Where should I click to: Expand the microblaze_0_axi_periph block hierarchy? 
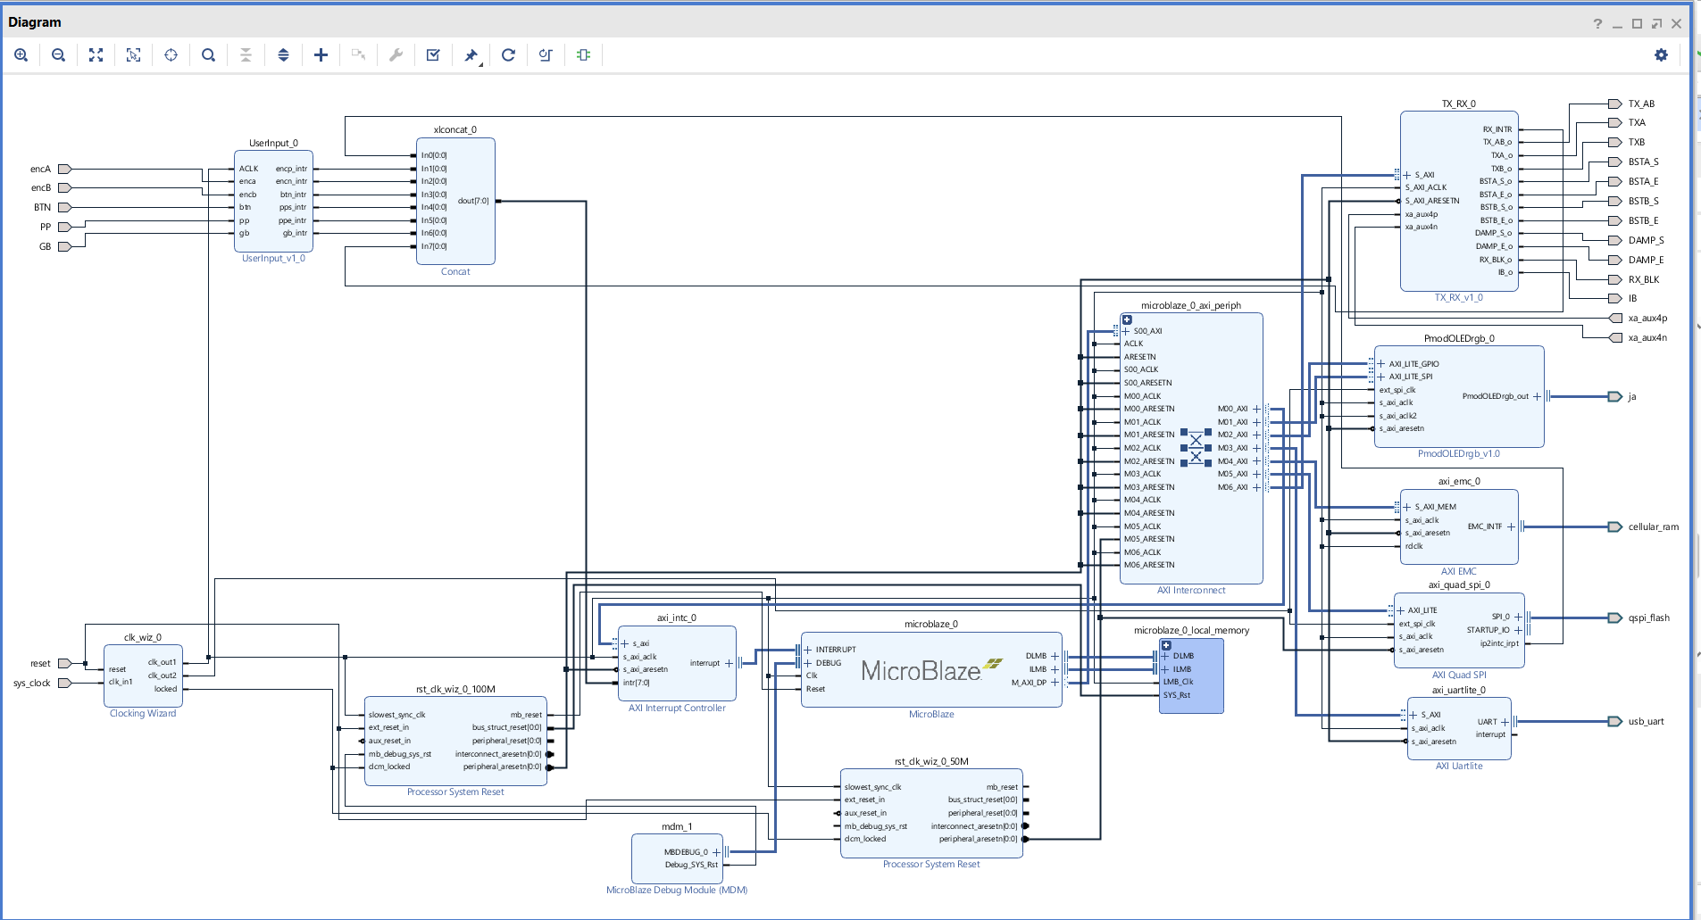(1127, 319)
